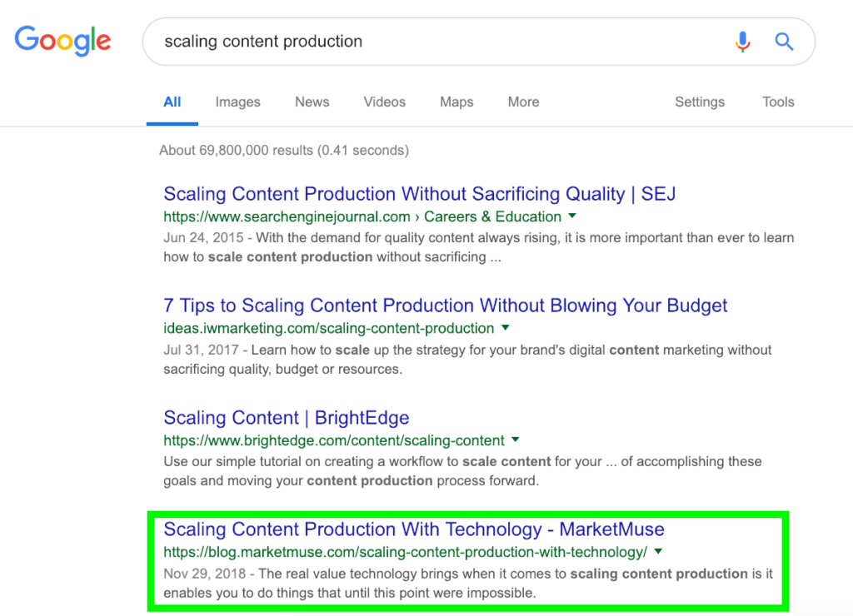Open search Tools options

pos(777,102)
